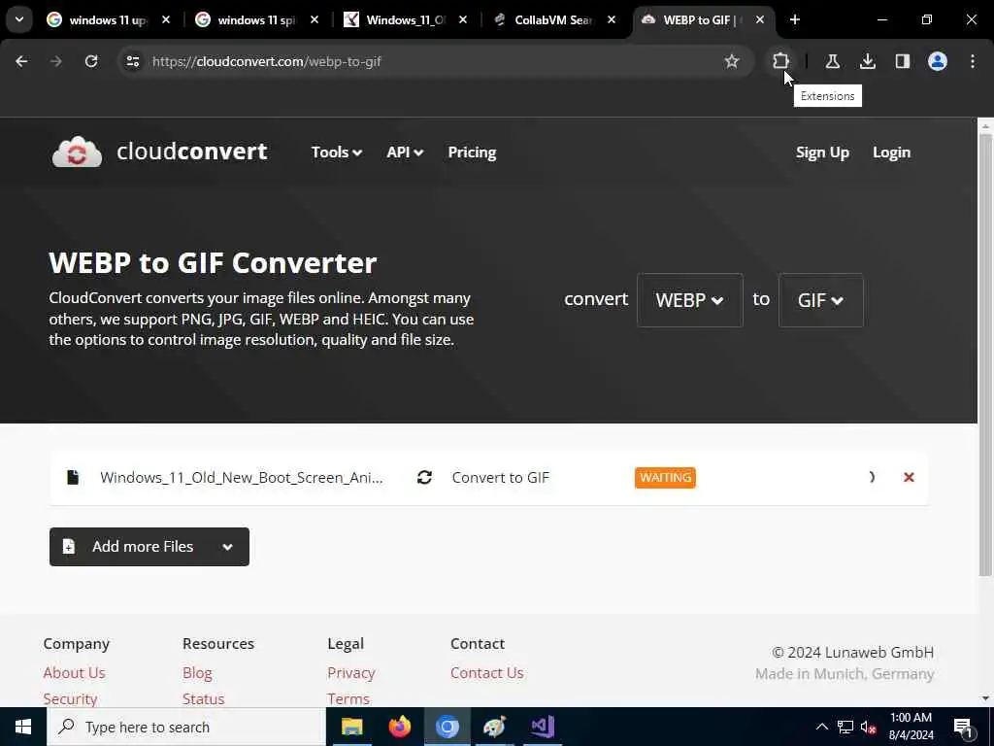Open the GIF target format dropdown
The image size is (994, 746).
820,300
